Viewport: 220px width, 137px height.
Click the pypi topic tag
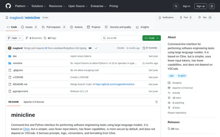pyautogui.click(x=171, y=76)
